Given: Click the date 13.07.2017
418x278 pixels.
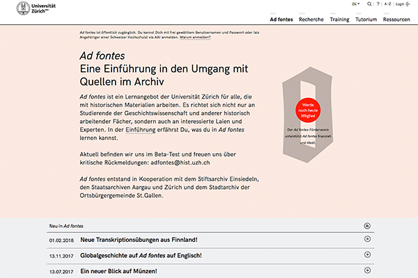Looking at the screenshot, I should click(x=61, y=272).
